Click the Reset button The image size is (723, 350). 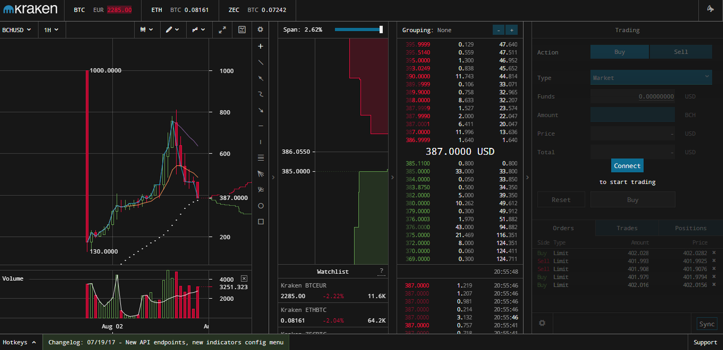[561, 200]
